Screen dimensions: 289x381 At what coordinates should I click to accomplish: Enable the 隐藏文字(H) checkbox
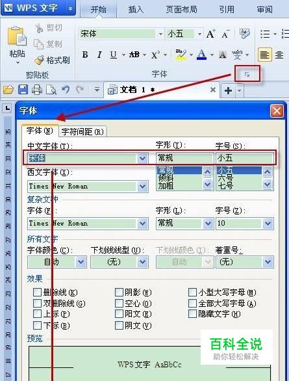click(x=192, y=314)
